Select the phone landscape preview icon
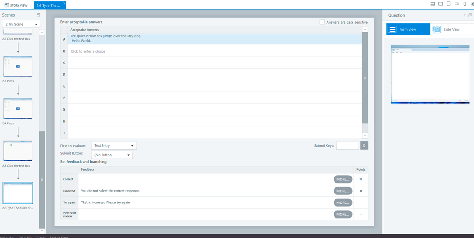 [456, 4]
